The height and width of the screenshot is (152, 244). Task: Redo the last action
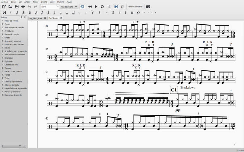36,7
